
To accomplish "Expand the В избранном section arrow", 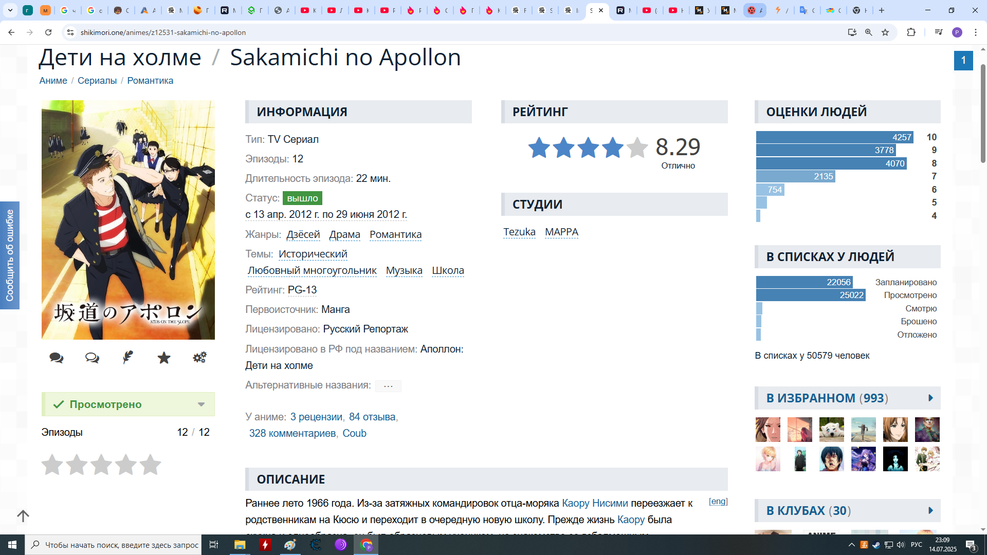I will pos(930,398).
